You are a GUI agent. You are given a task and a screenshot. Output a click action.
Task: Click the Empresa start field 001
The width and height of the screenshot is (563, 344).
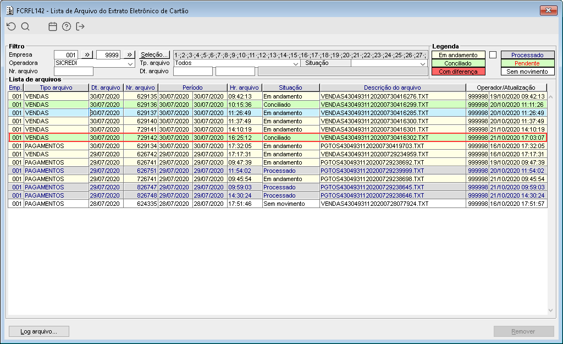point(66,54)
